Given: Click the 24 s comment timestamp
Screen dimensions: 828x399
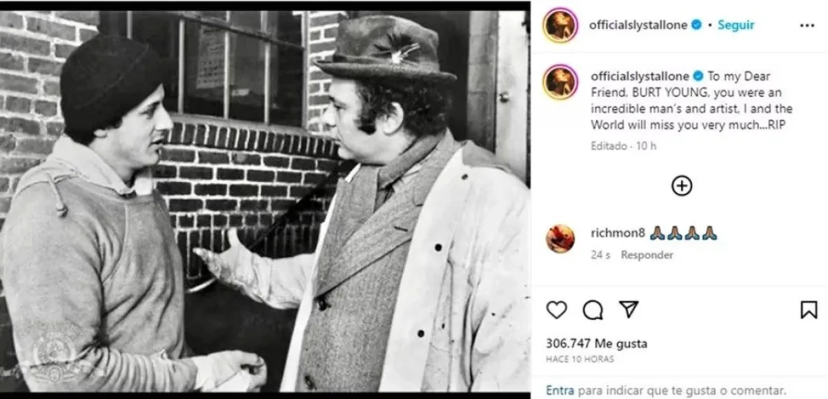Looking at the screenshot, I should click(600, 255).
